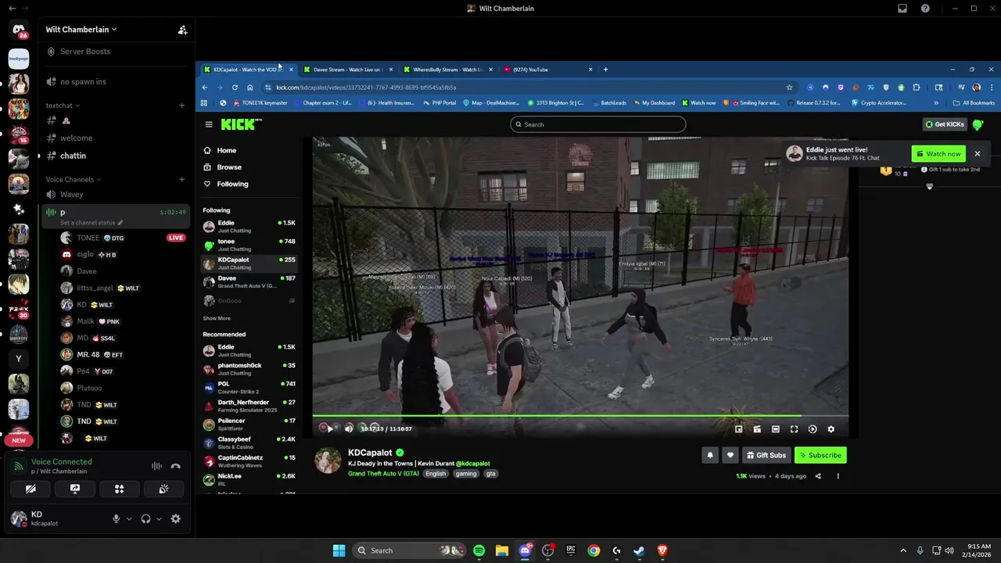Mute Discord microphone

pos(117,518)
